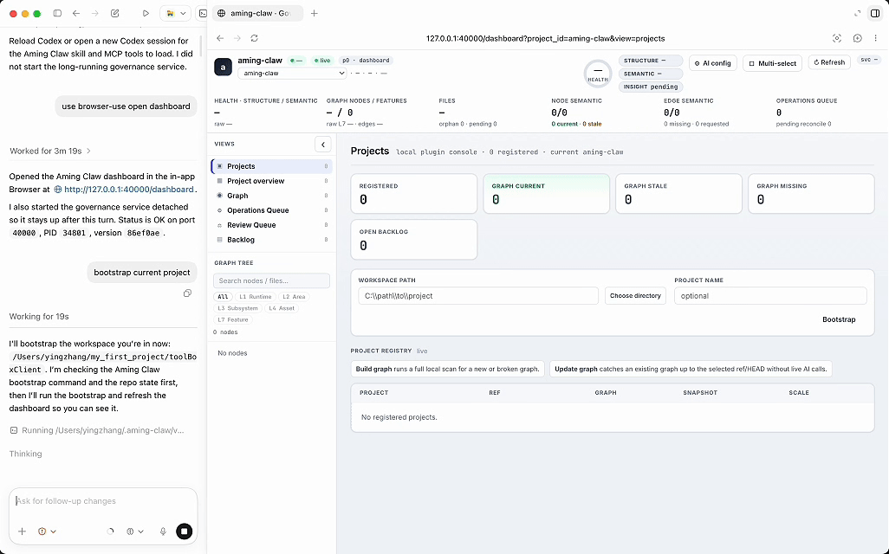Open AI config
The width and height of the screenshot is (889, 554).
pyautogui.click(x=713, y=63)
